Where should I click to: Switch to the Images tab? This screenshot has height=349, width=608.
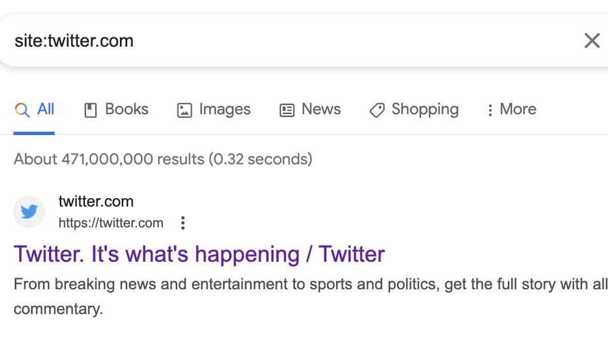pyautogui.click(x=214, y=110)
